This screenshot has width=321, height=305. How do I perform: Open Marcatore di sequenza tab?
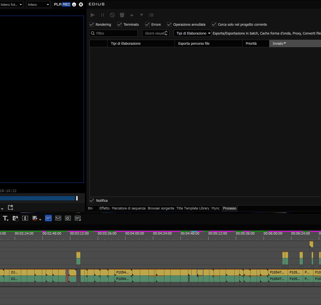point(129,208)
